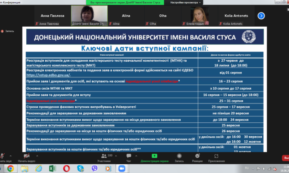
Task: Click date cell 26 вересня
Action: [230, 131]
